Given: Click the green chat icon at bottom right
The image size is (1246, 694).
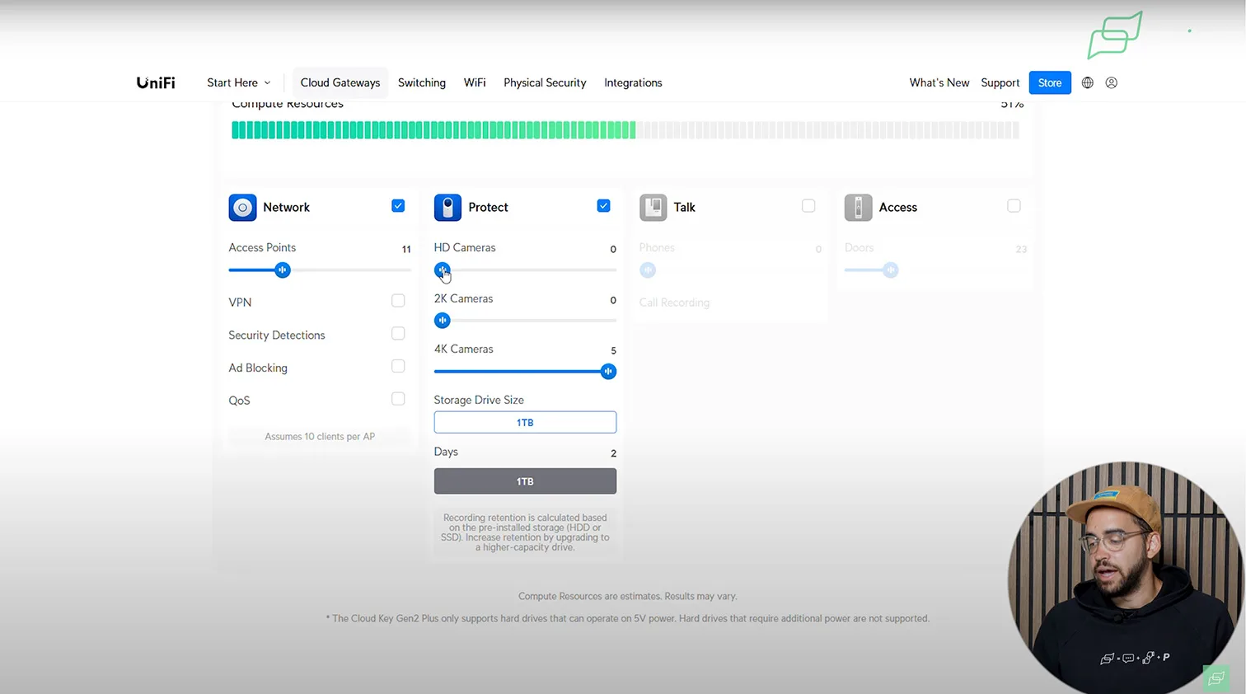Looking at the screenshot, I should [1216, 678].
